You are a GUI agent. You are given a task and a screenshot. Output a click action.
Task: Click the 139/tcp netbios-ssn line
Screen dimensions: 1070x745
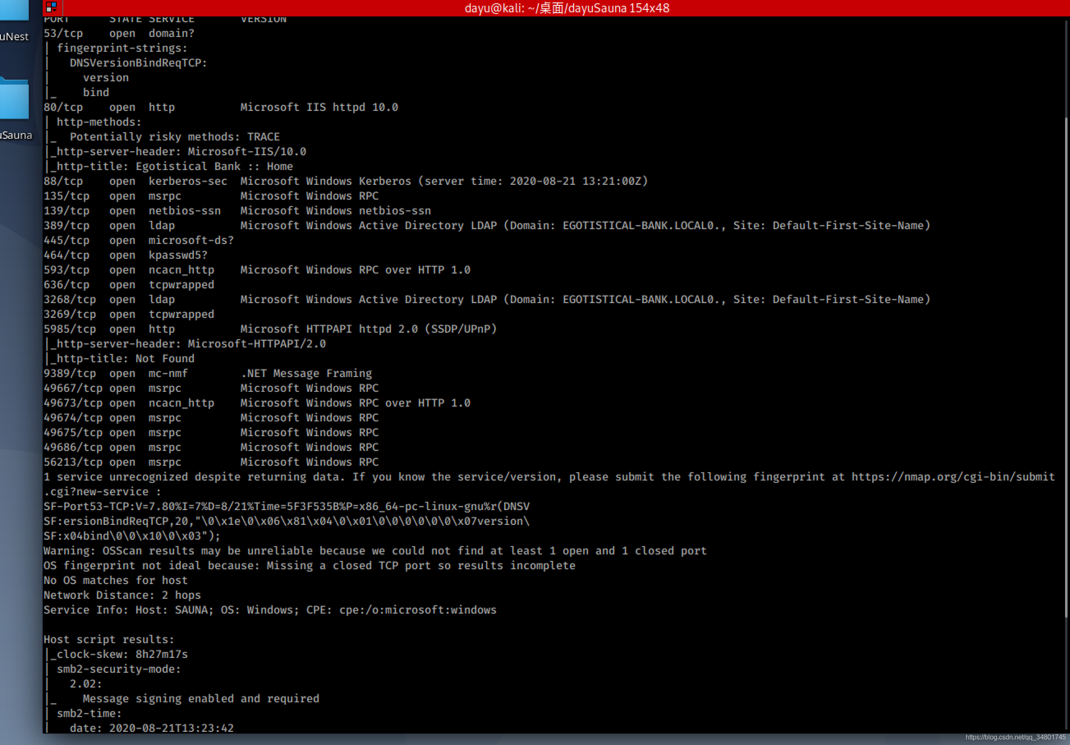click(237, 211)
